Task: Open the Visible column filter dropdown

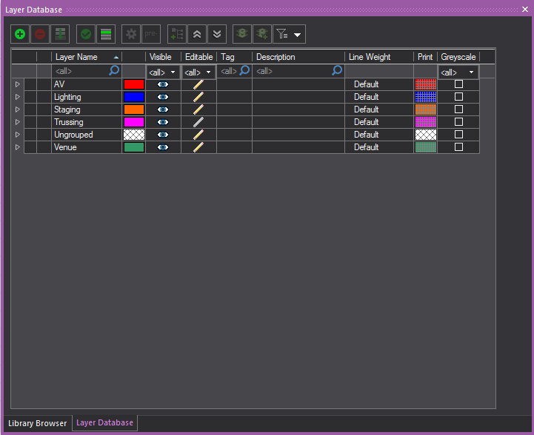Action: (x=163, y=72)
